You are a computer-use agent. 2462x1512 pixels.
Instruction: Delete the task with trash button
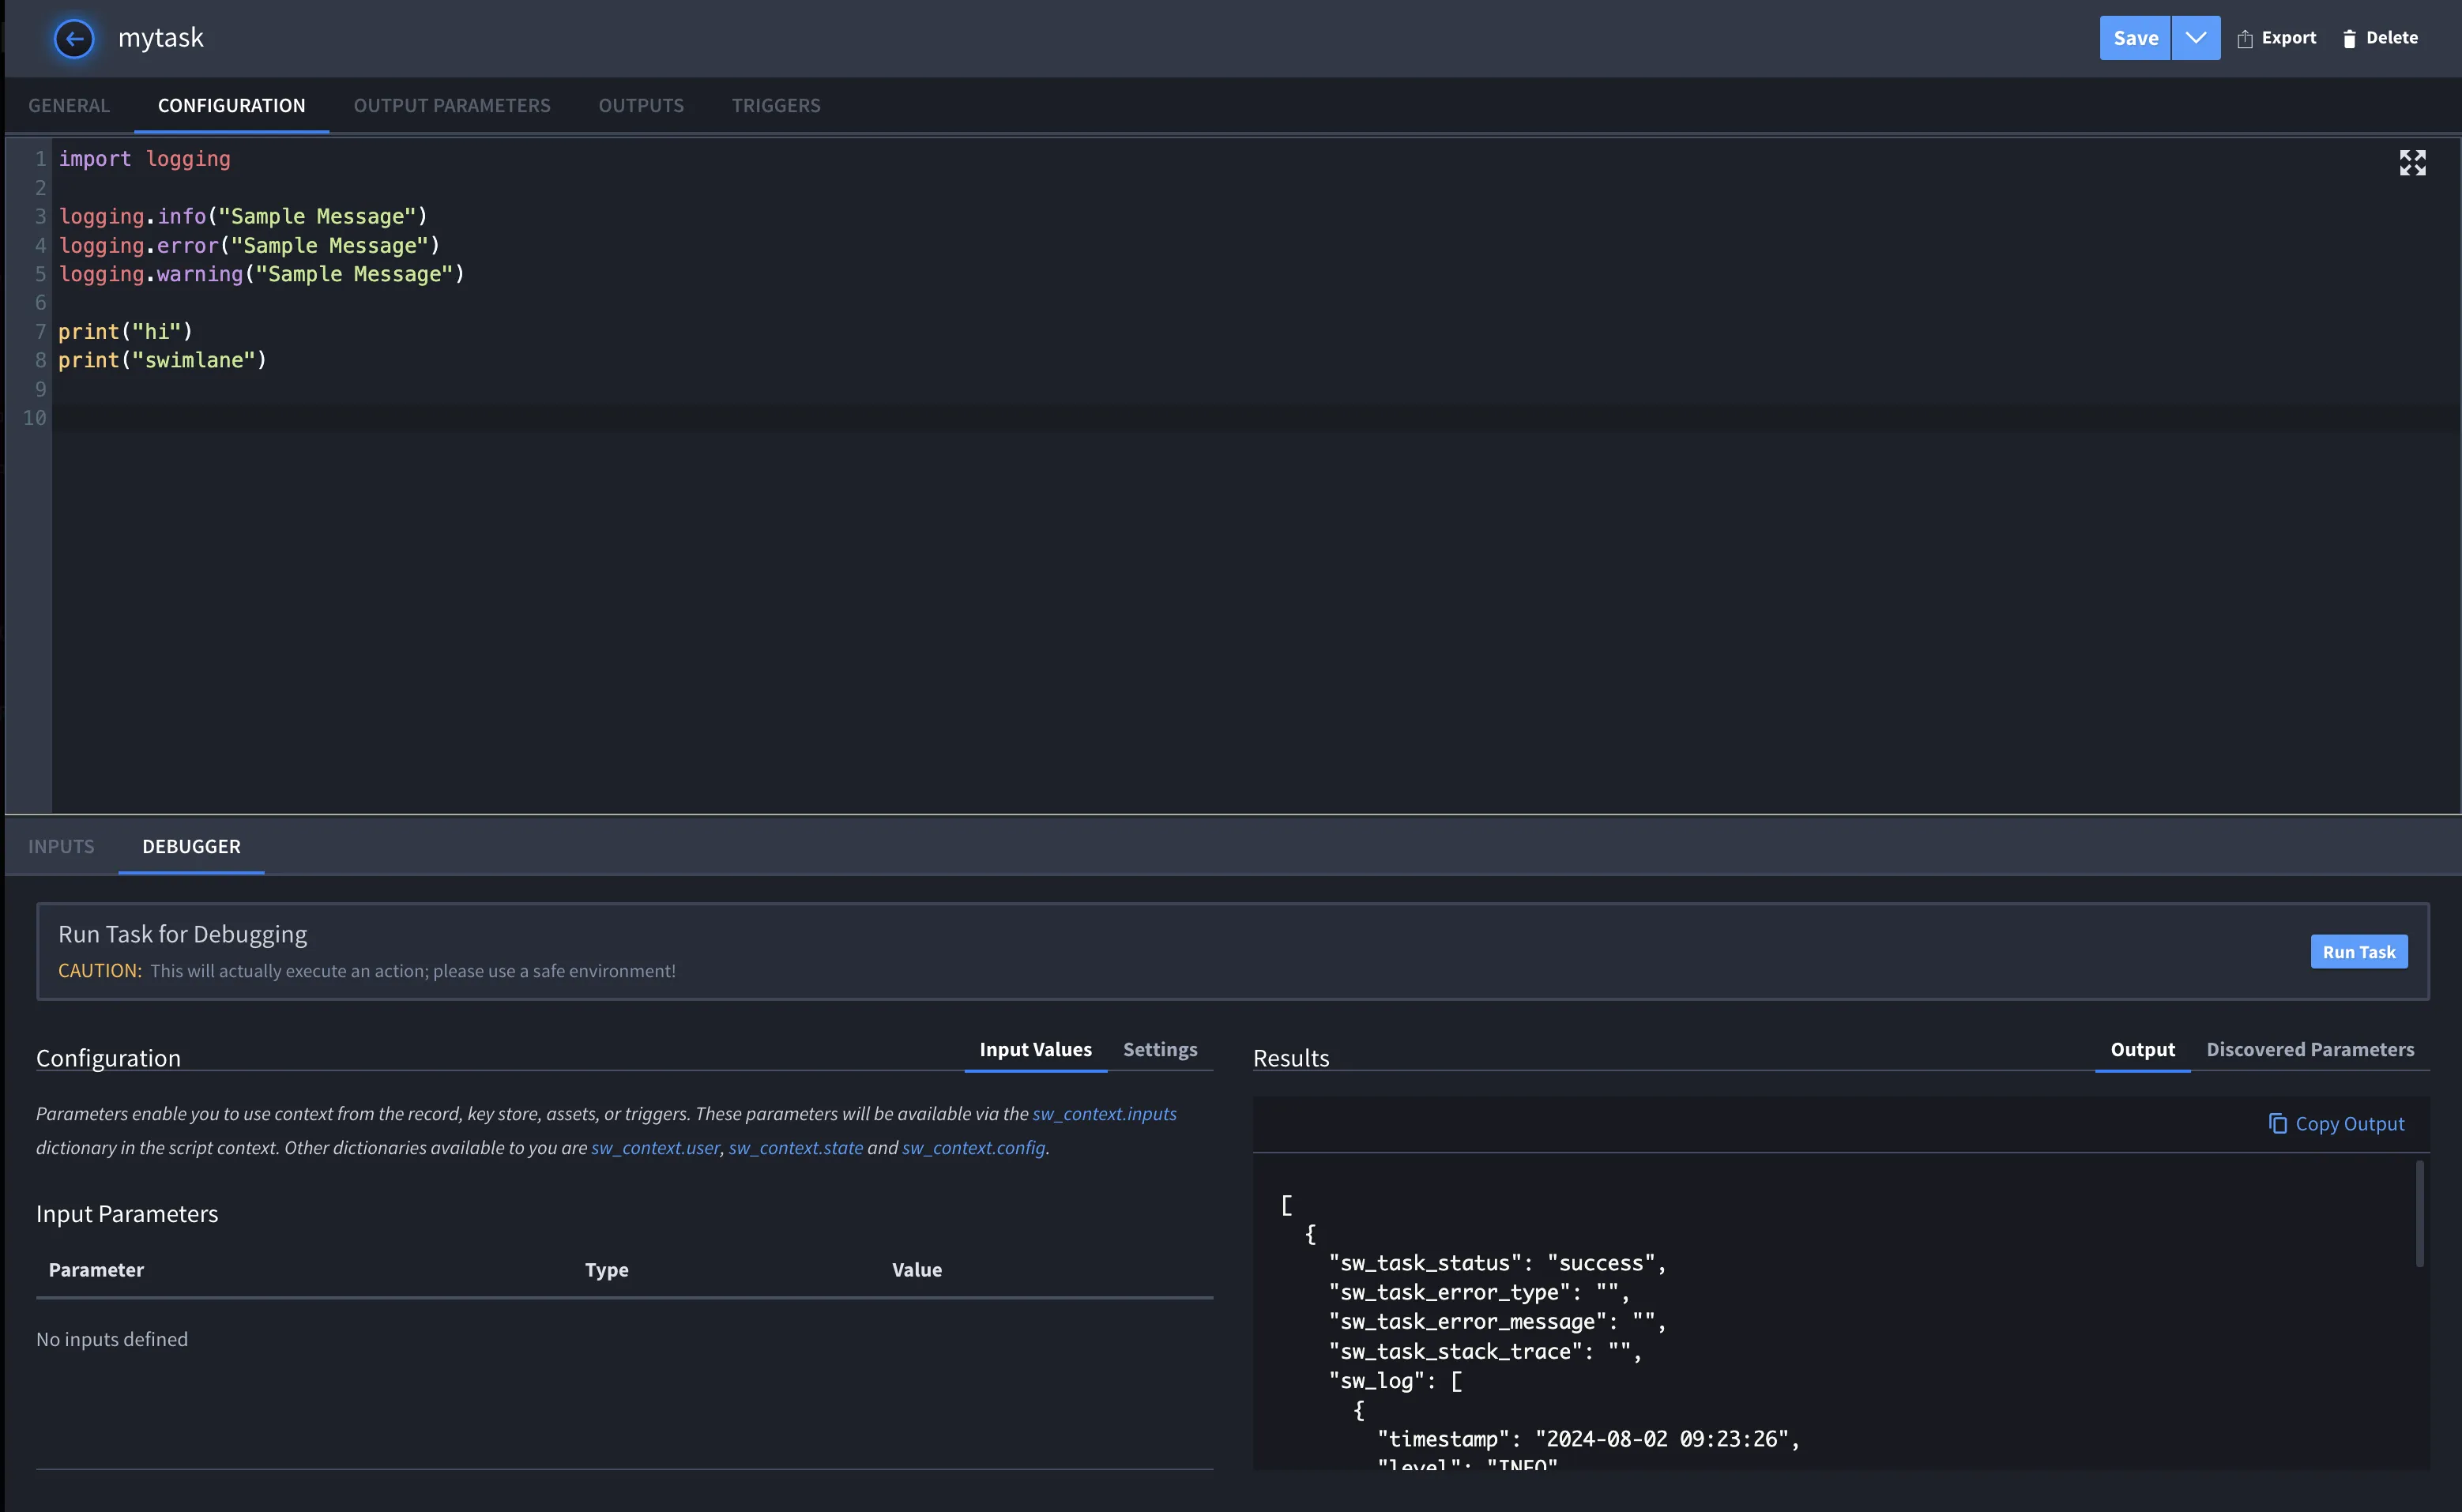coord(2379,38)
